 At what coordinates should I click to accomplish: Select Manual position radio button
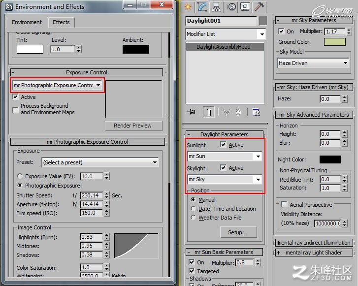pos(194,200)
